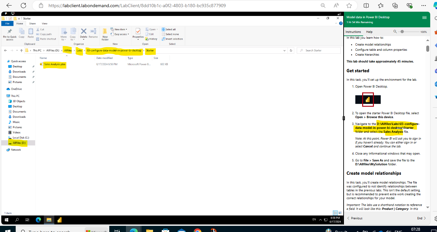The width and height of the screenshot is (437, 232).
Task: Switch to the View ribbon tab
Action: tap(45, 23)
